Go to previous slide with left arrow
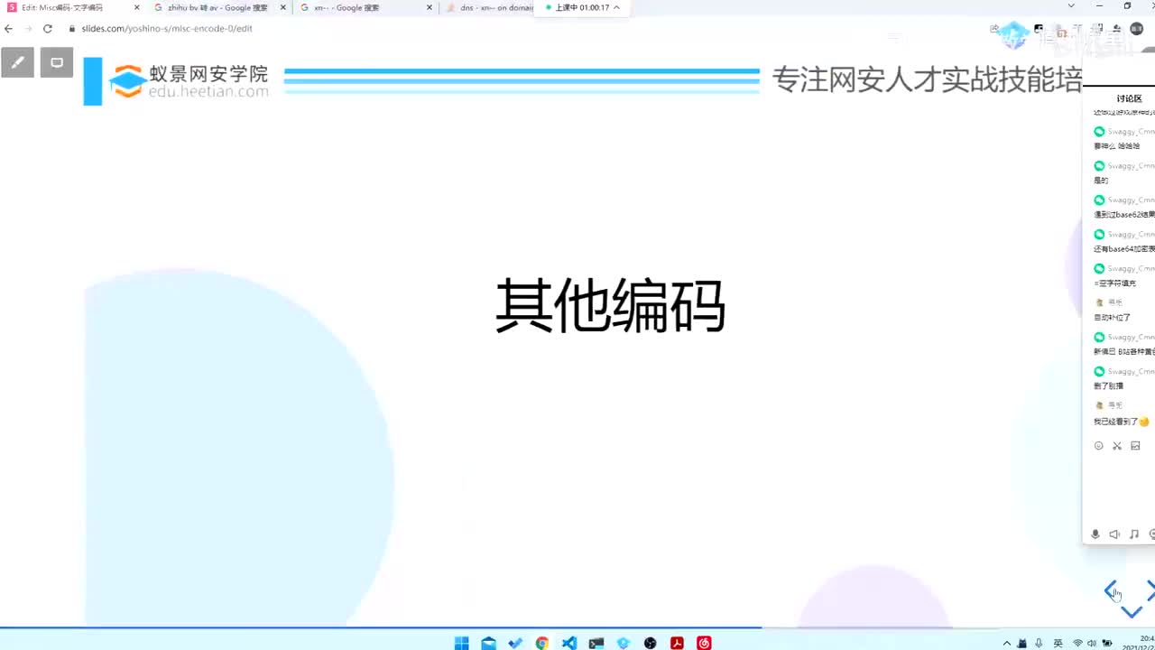This screenshot has height=650, width=1155. [1112, 590]
